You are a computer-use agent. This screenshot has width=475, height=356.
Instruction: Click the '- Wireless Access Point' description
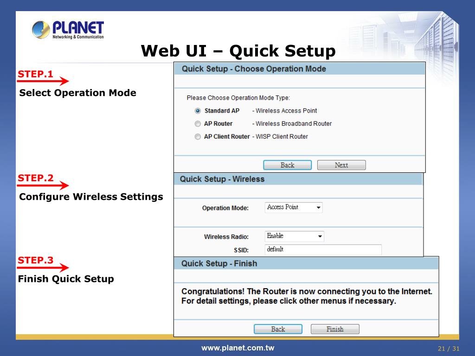[x=284, y=111]
